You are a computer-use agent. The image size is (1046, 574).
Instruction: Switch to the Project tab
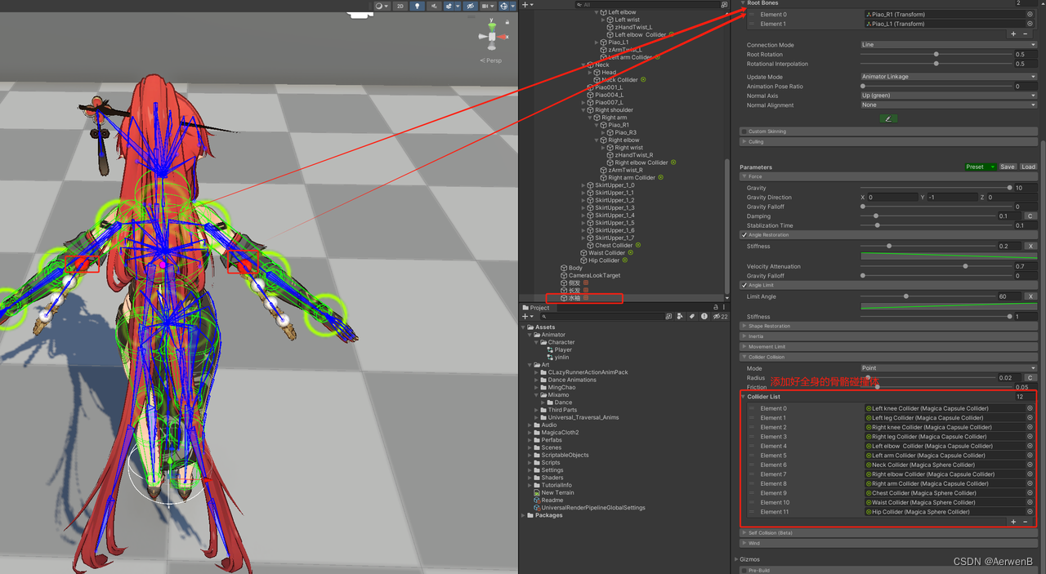538,308
